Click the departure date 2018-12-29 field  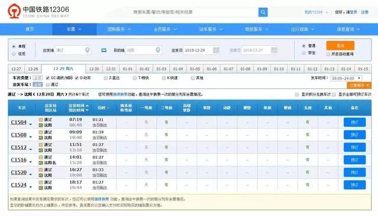pyautogui.click(x=201, y=50)
